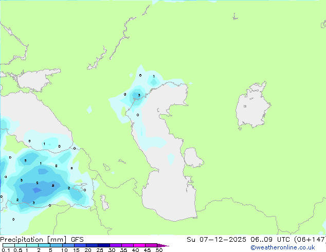326x252 pixels.
Task: Click the purple swatch between 30 and 35
Action: 116,245
